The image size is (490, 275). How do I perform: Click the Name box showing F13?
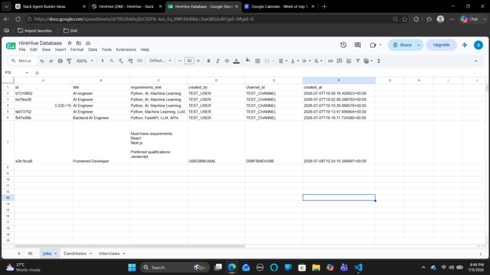[17, 73]
